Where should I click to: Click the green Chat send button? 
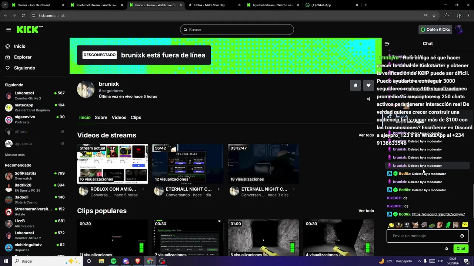click(x=461, y=249)
